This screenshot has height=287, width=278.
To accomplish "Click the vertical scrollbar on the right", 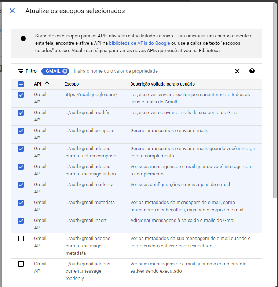I will tap(275, 110).
